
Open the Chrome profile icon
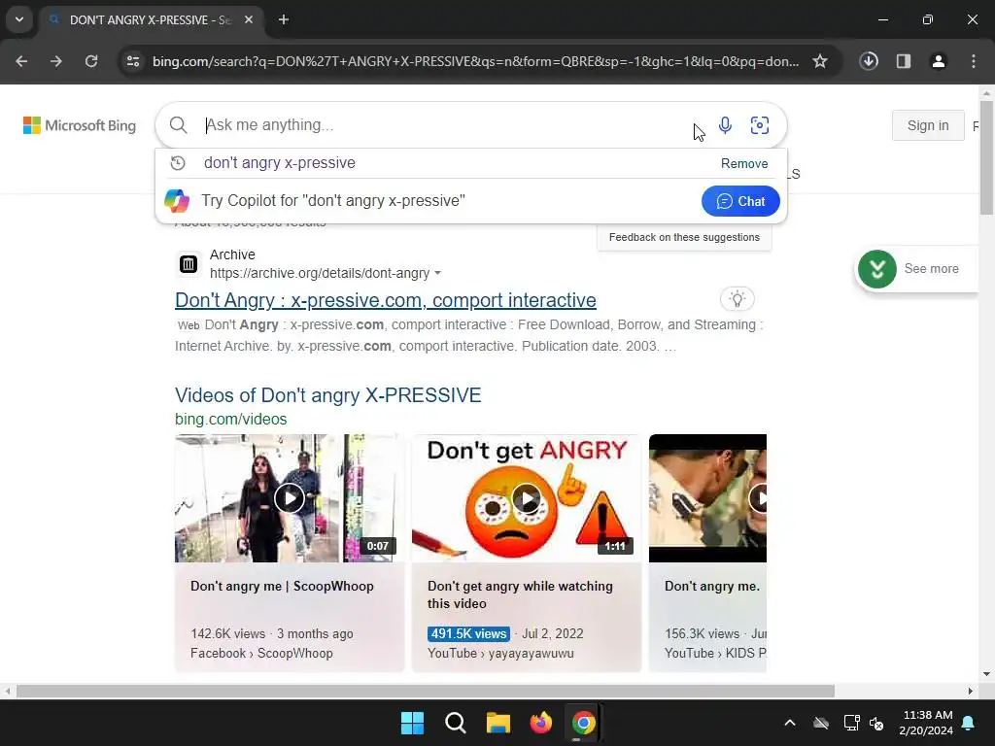click(939, 61)
